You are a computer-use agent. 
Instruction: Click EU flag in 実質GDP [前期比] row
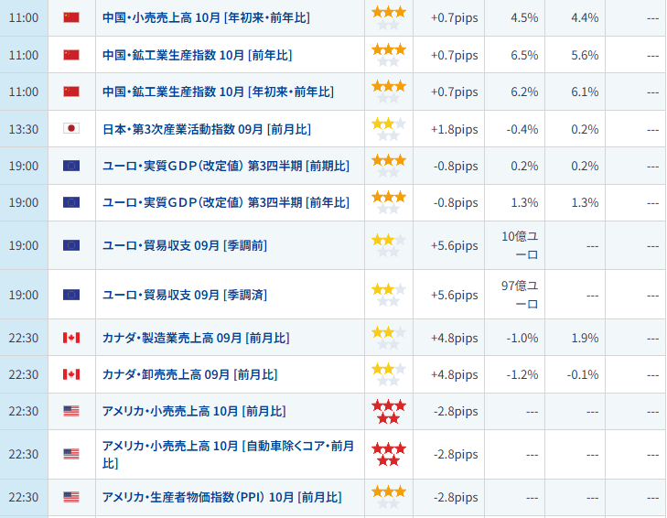71,166
